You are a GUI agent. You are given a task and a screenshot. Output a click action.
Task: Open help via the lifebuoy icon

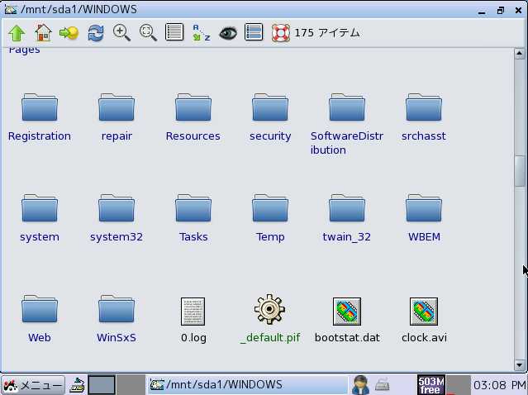(280, 33)
